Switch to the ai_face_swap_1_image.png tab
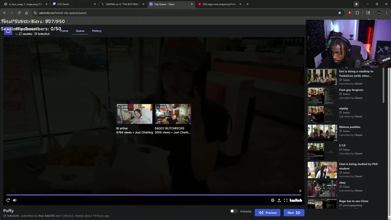This screenshot has width=391, height=220. (25, 4)
